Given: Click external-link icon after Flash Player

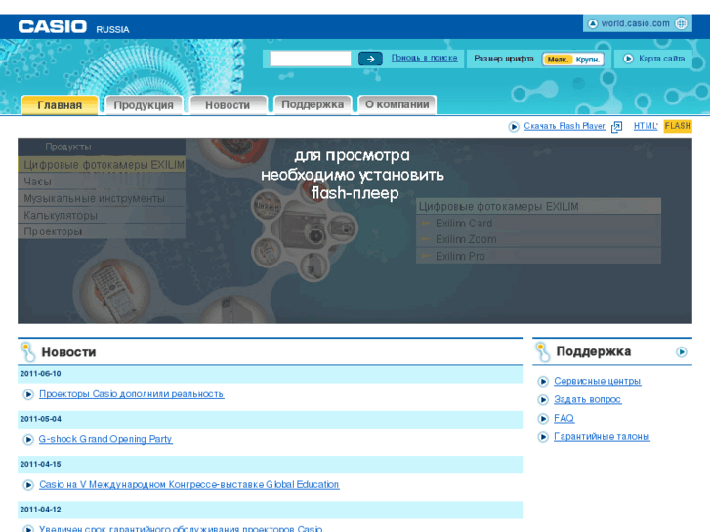Looking at the screenshot, I should (616, 127).
